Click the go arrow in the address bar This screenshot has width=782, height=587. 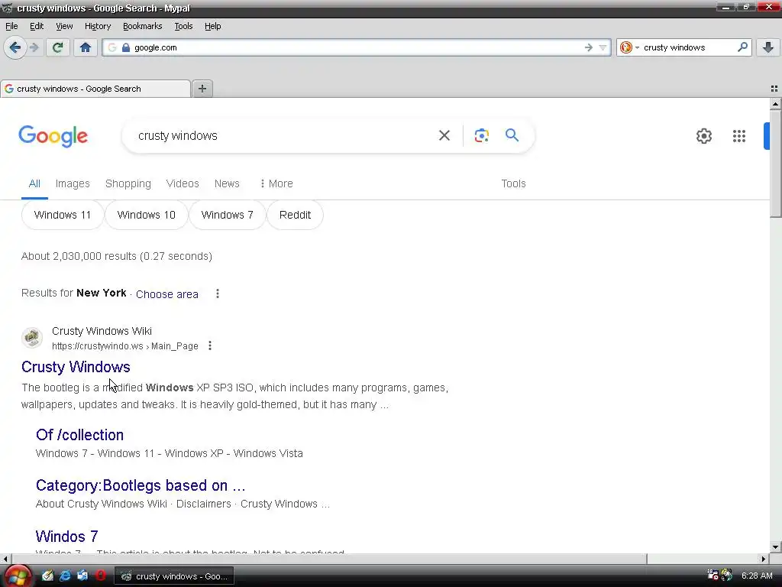coord(589,47)
